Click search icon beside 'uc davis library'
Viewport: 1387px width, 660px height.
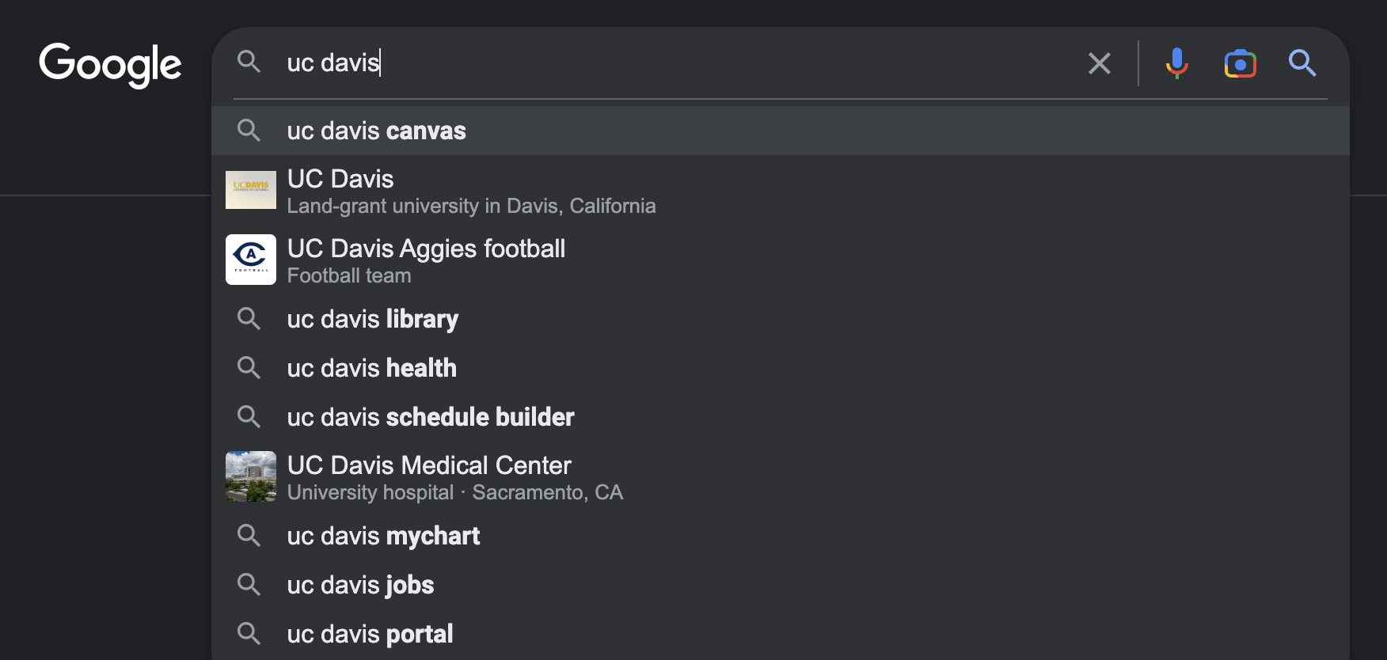[x=249, y=318]
